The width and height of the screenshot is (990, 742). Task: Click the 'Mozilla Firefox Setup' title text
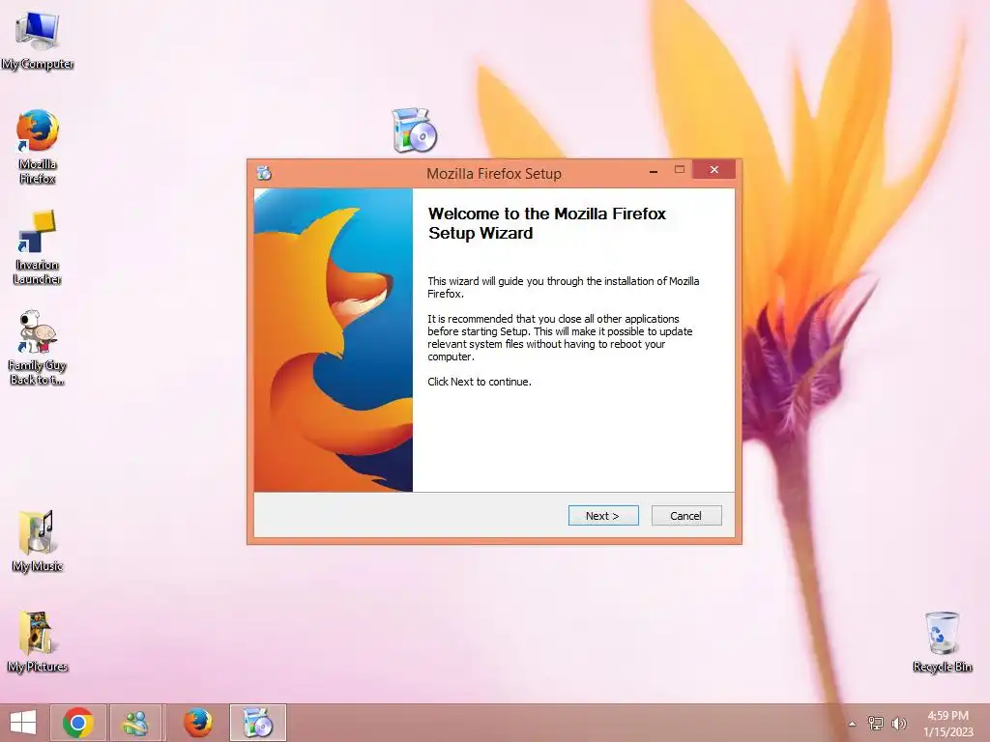click(x=494, y=174)
